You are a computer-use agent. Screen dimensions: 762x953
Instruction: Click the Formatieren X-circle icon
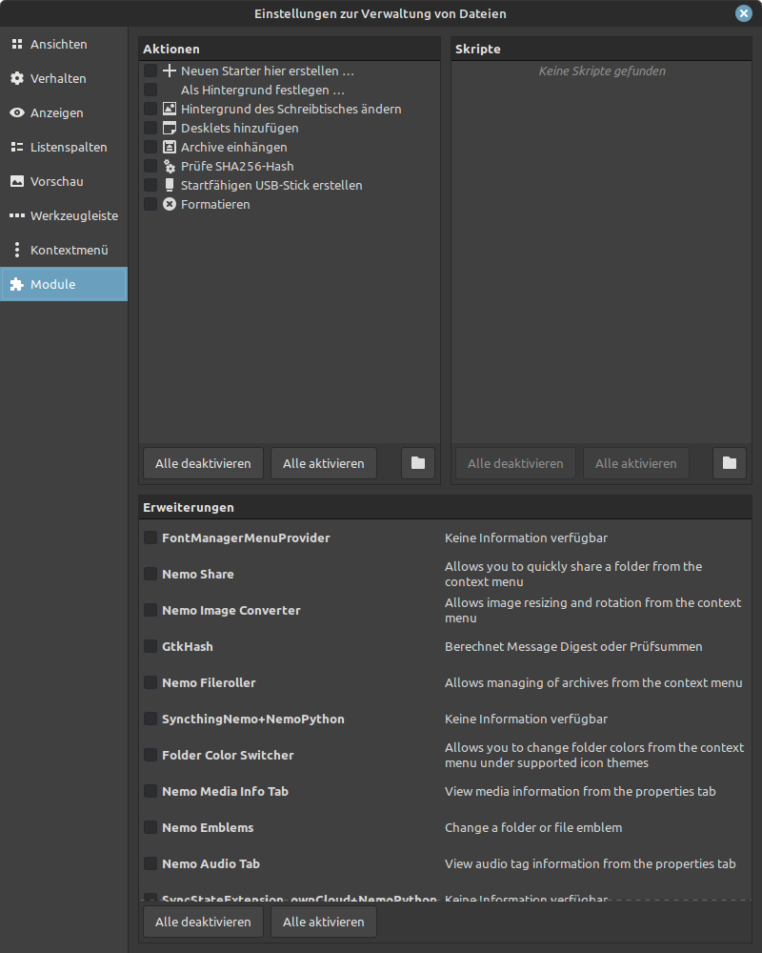pos(170,204)
